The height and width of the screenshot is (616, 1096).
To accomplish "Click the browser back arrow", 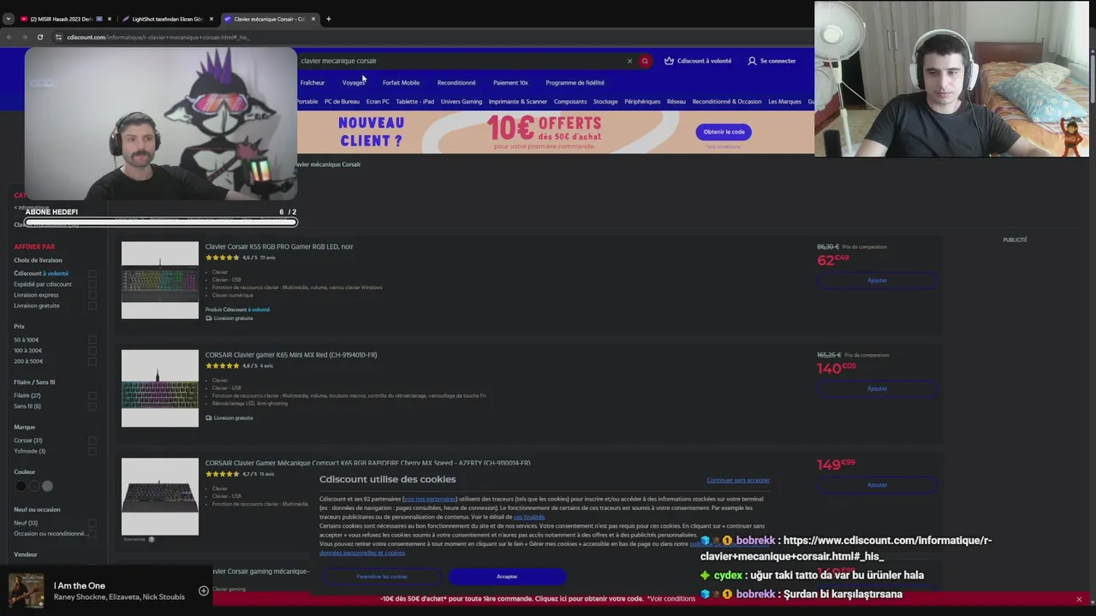I will (9, 37).
